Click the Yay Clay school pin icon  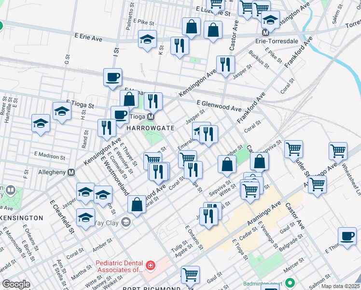tap(126, 222)
